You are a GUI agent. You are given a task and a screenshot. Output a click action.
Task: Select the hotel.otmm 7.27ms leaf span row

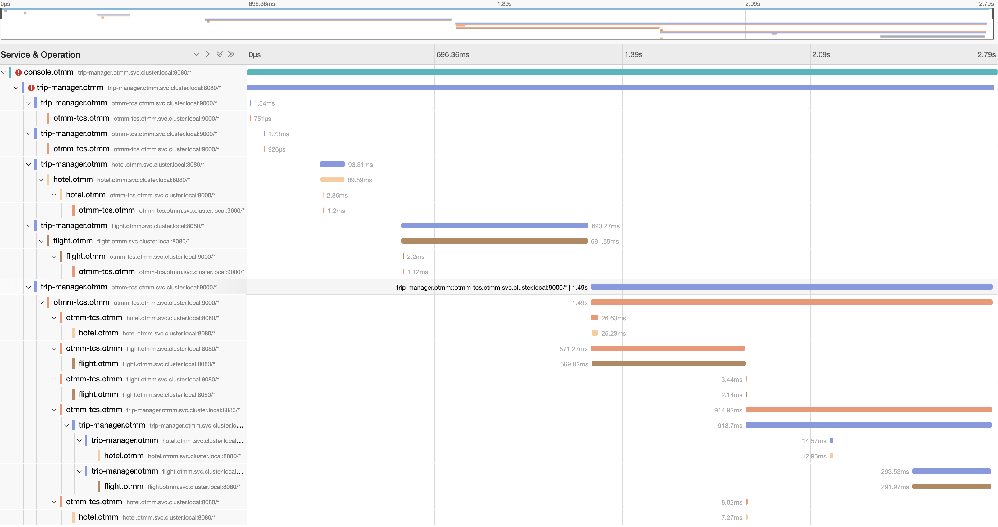98,517
